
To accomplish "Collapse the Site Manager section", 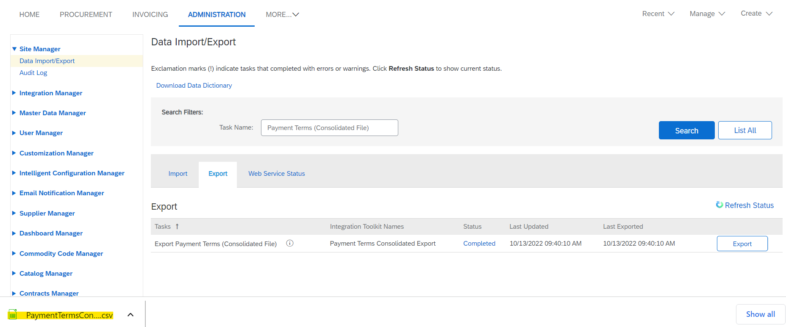I will coord(14,49).
